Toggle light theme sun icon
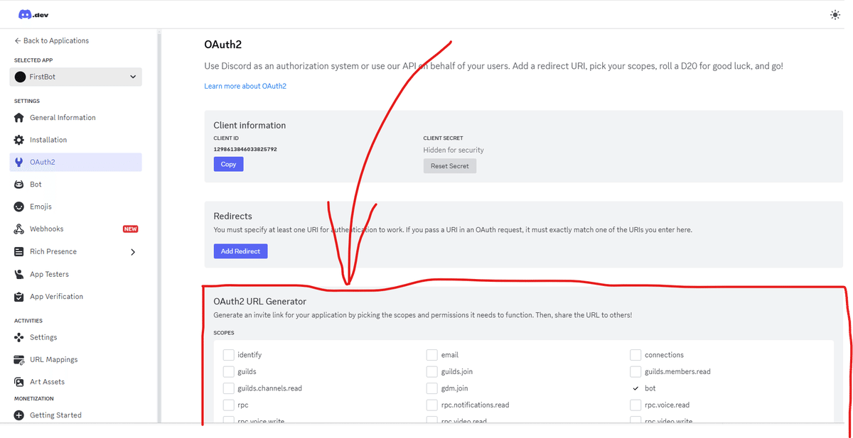The width and height of the screenshot is (853, 438). [x=835, y=15]
